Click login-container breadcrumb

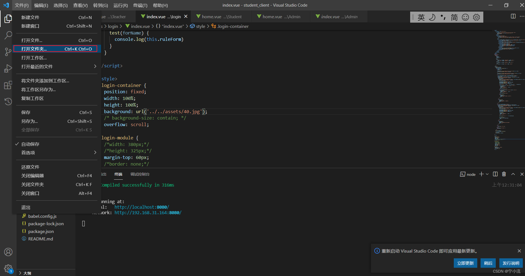230,26
